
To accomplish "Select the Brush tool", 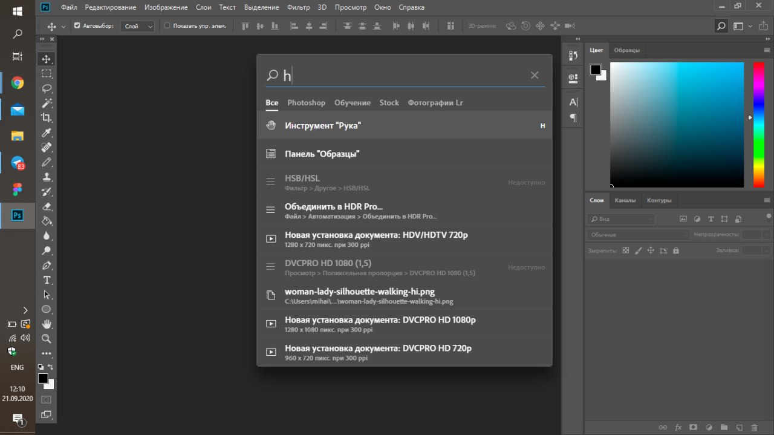I will [47, 162].
